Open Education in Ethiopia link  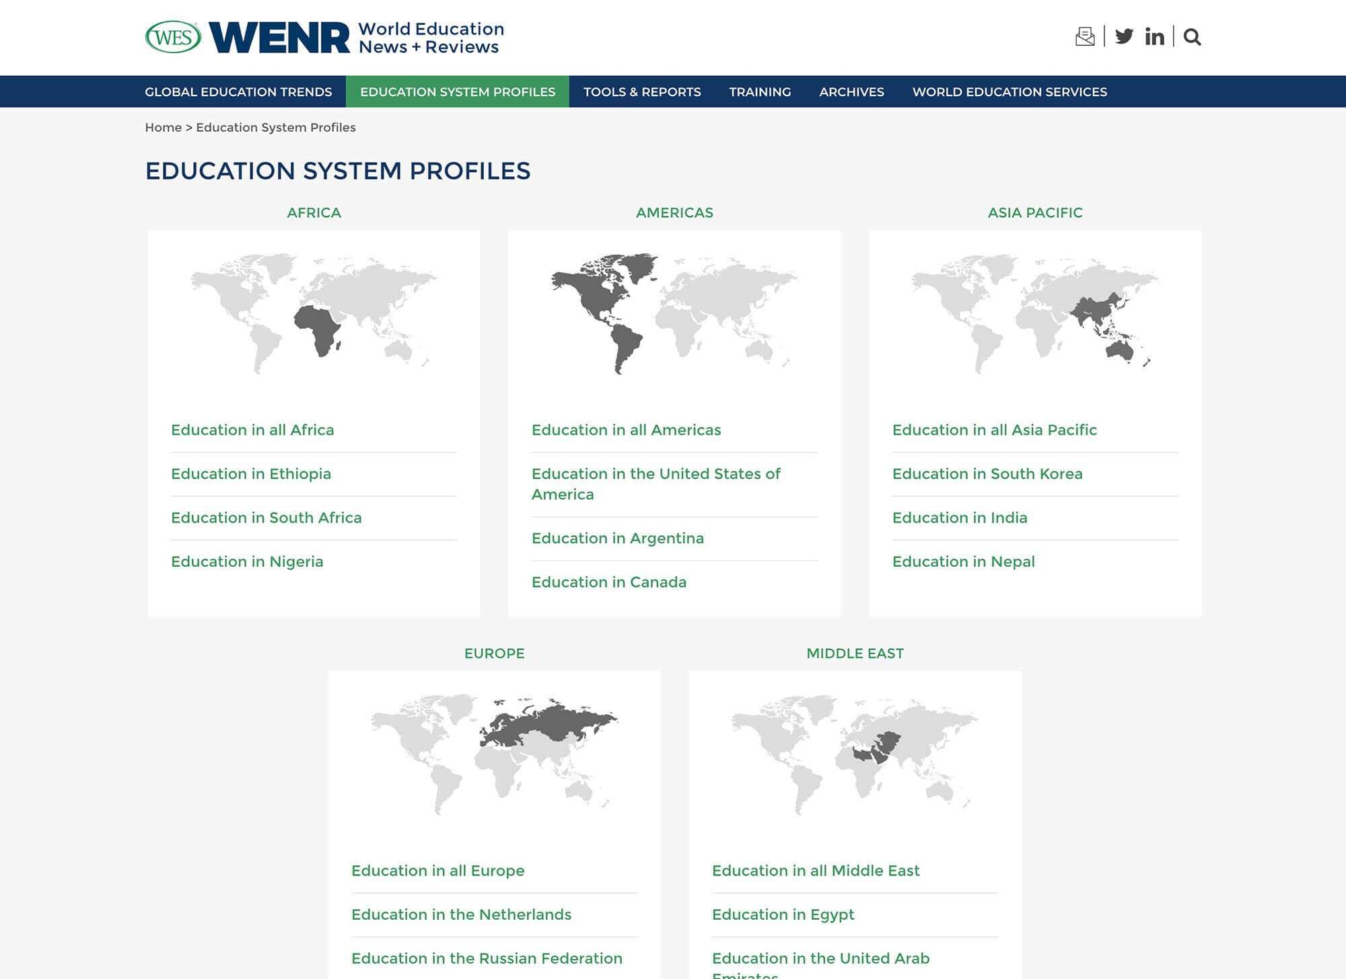tap(251, 474)
